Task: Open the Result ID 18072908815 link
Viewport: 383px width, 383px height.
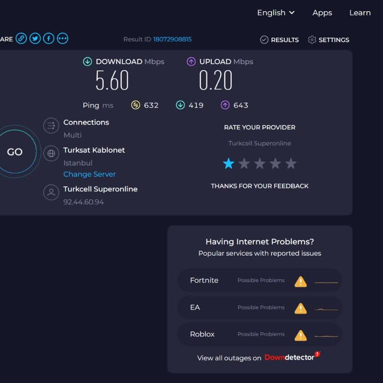Action: pyautogui.click(x=172, y=39)
